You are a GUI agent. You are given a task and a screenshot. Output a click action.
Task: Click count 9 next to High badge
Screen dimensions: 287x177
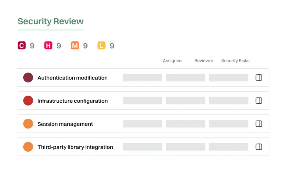pos(59,46)
